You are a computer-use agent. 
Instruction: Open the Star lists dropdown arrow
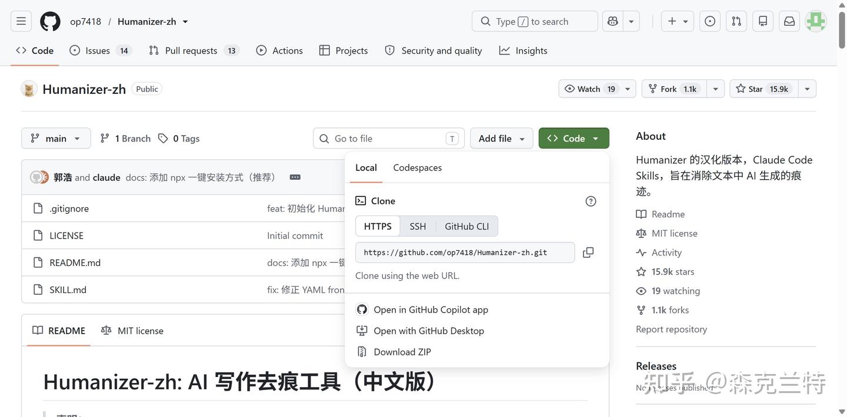pos(807,89)
